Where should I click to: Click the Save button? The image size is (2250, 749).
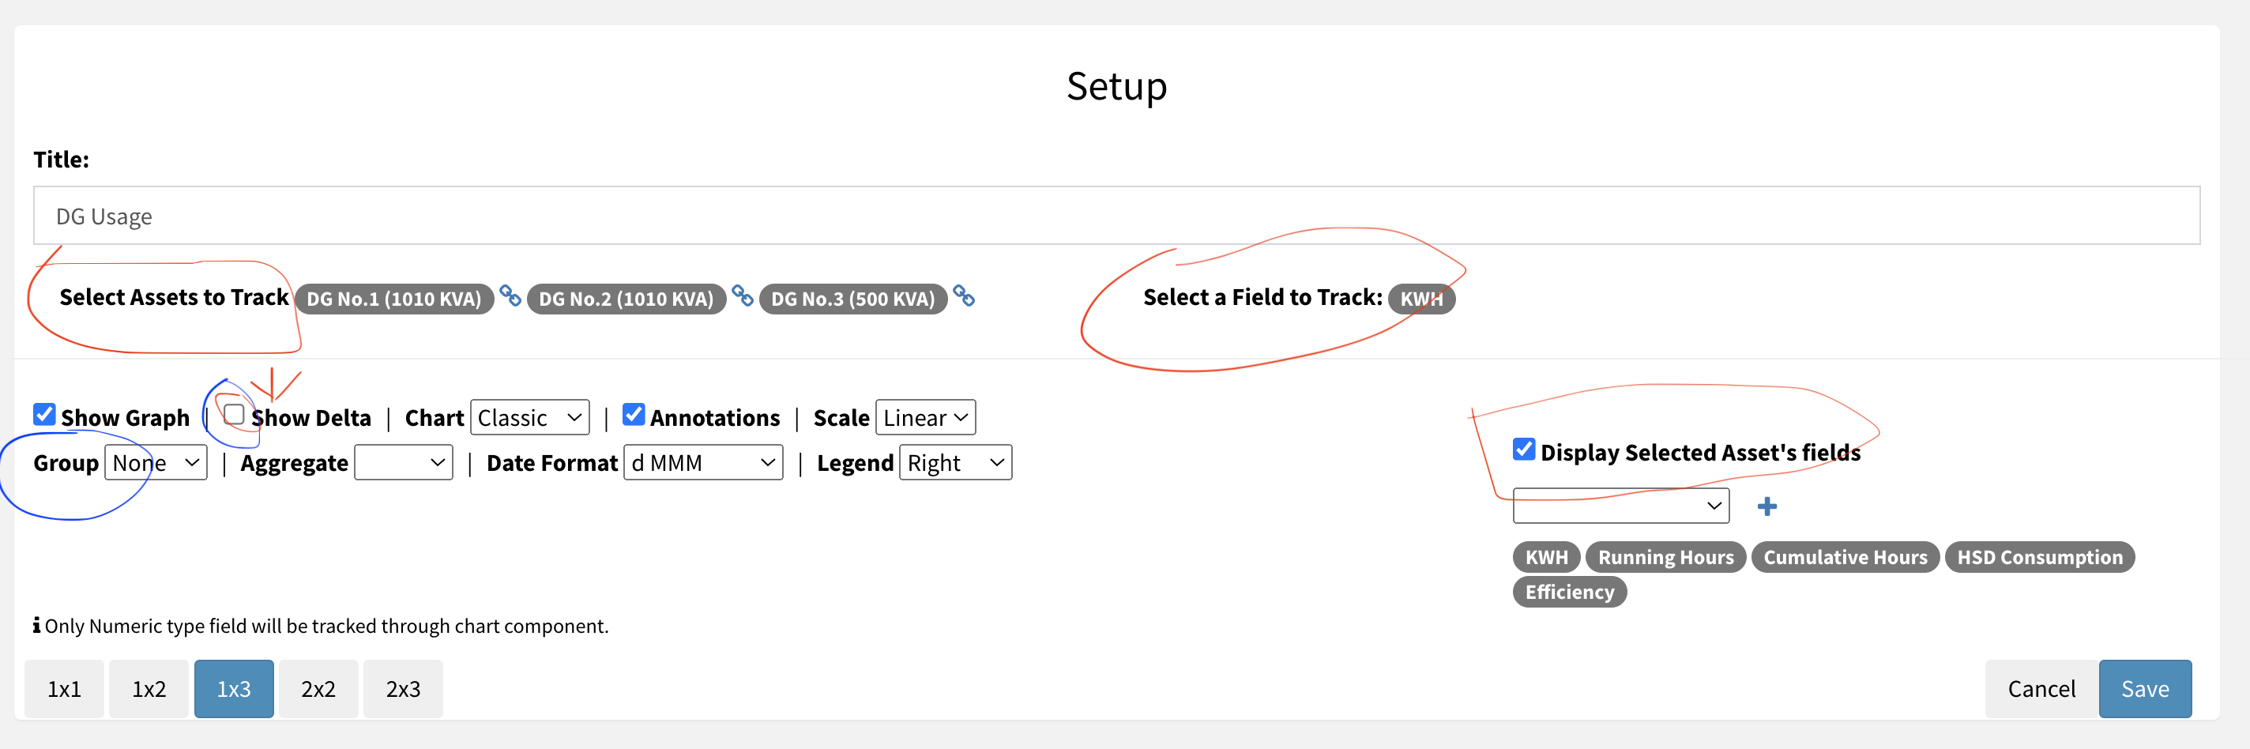pos(2145,688)
